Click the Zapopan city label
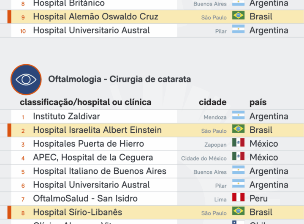 215,145
